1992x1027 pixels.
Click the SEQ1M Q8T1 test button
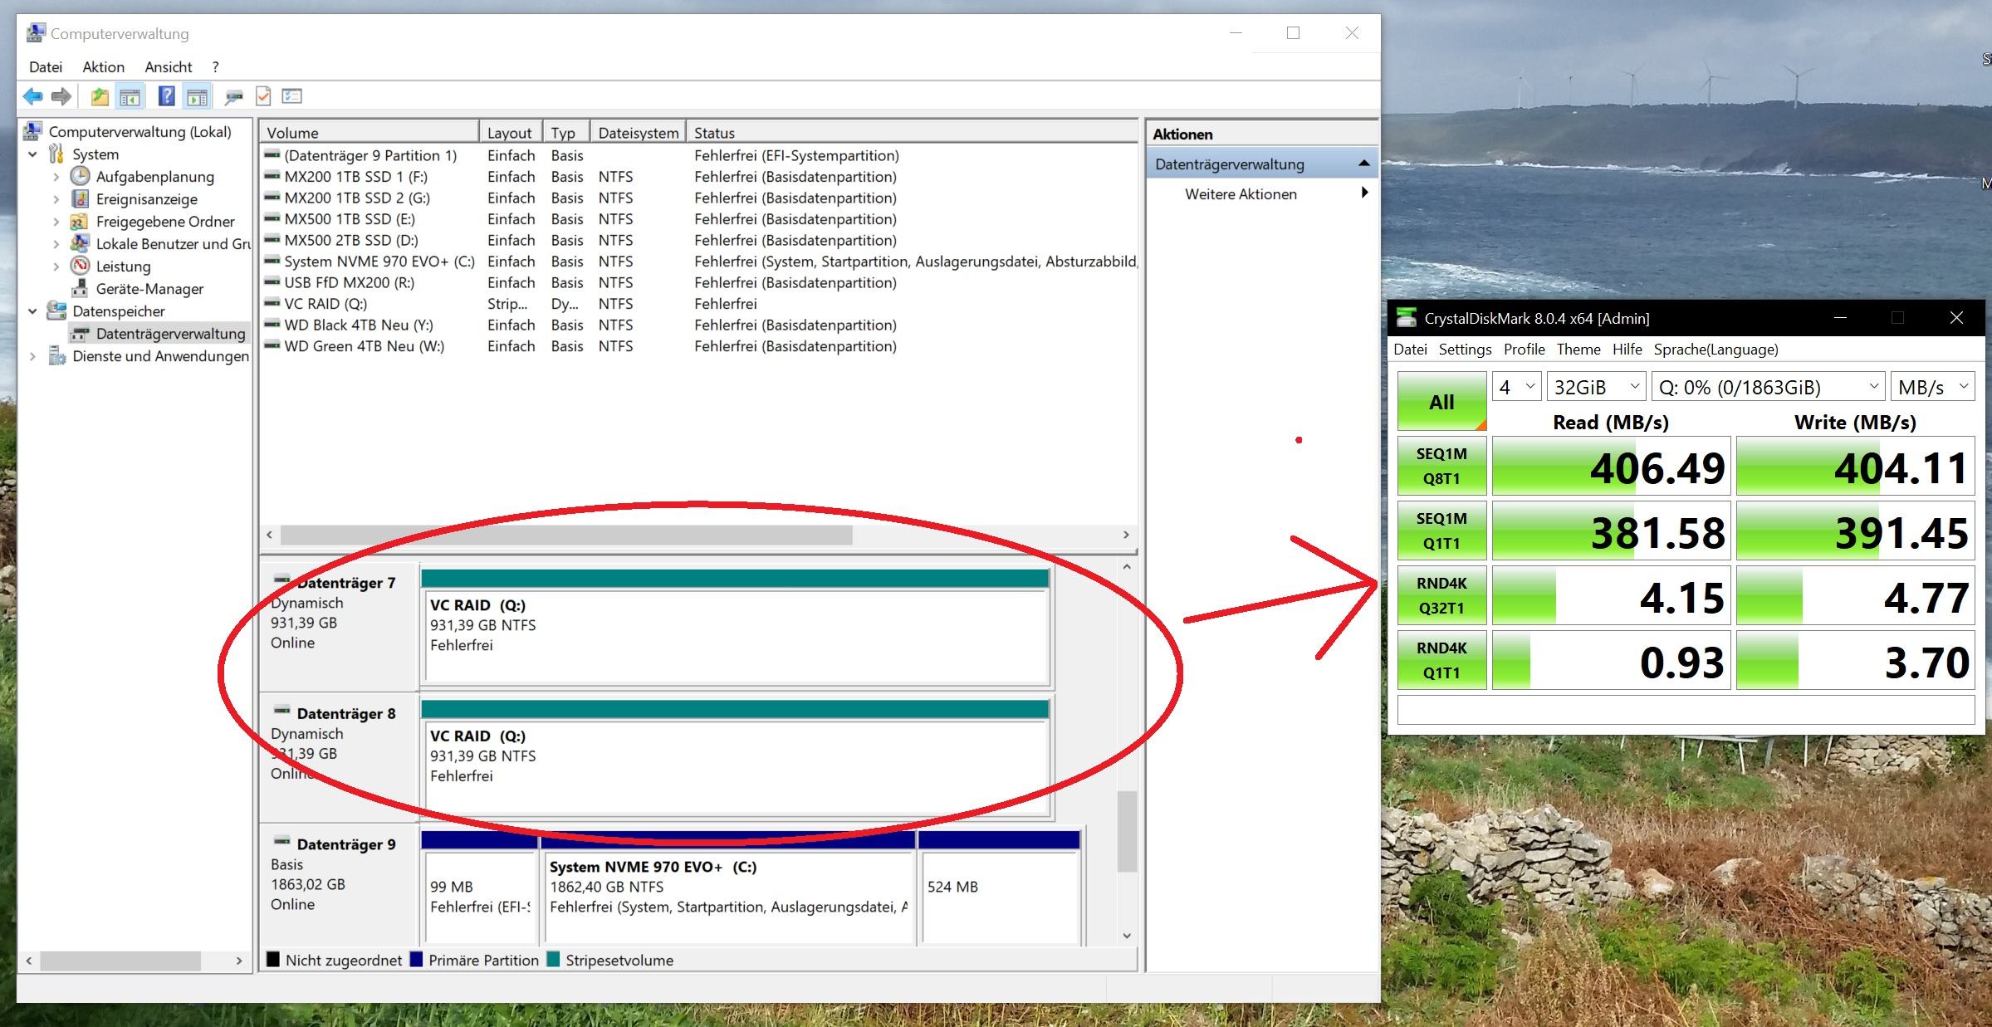(1441, 466)
